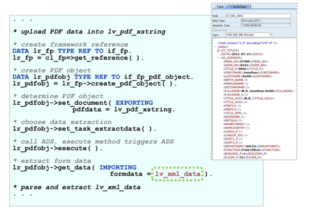This screenshot has height=210, width=309.
Task: Collapse the IS_ADDRESS XML node
Action: click(x=218, y=58)
